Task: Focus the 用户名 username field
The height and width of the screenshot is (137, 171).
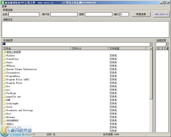Action: (64, 14)
